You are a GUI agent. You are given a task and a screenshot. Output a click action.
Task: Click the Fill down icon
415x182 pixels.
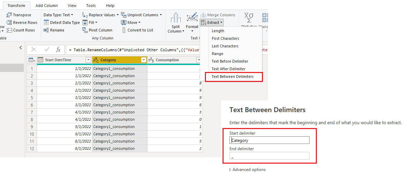pos(85,22)
